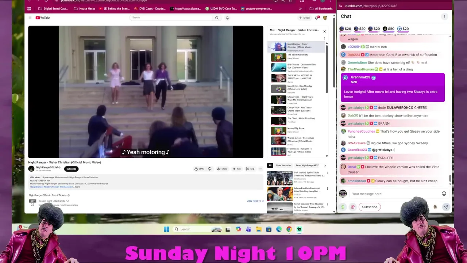
Task: Open Microsoft Edge from the taskbar
Action: (x=279, y=229)
